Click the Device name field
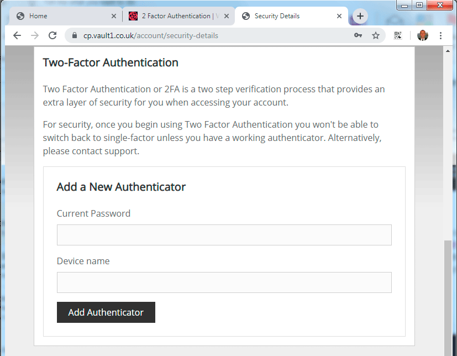 [224, 282]
